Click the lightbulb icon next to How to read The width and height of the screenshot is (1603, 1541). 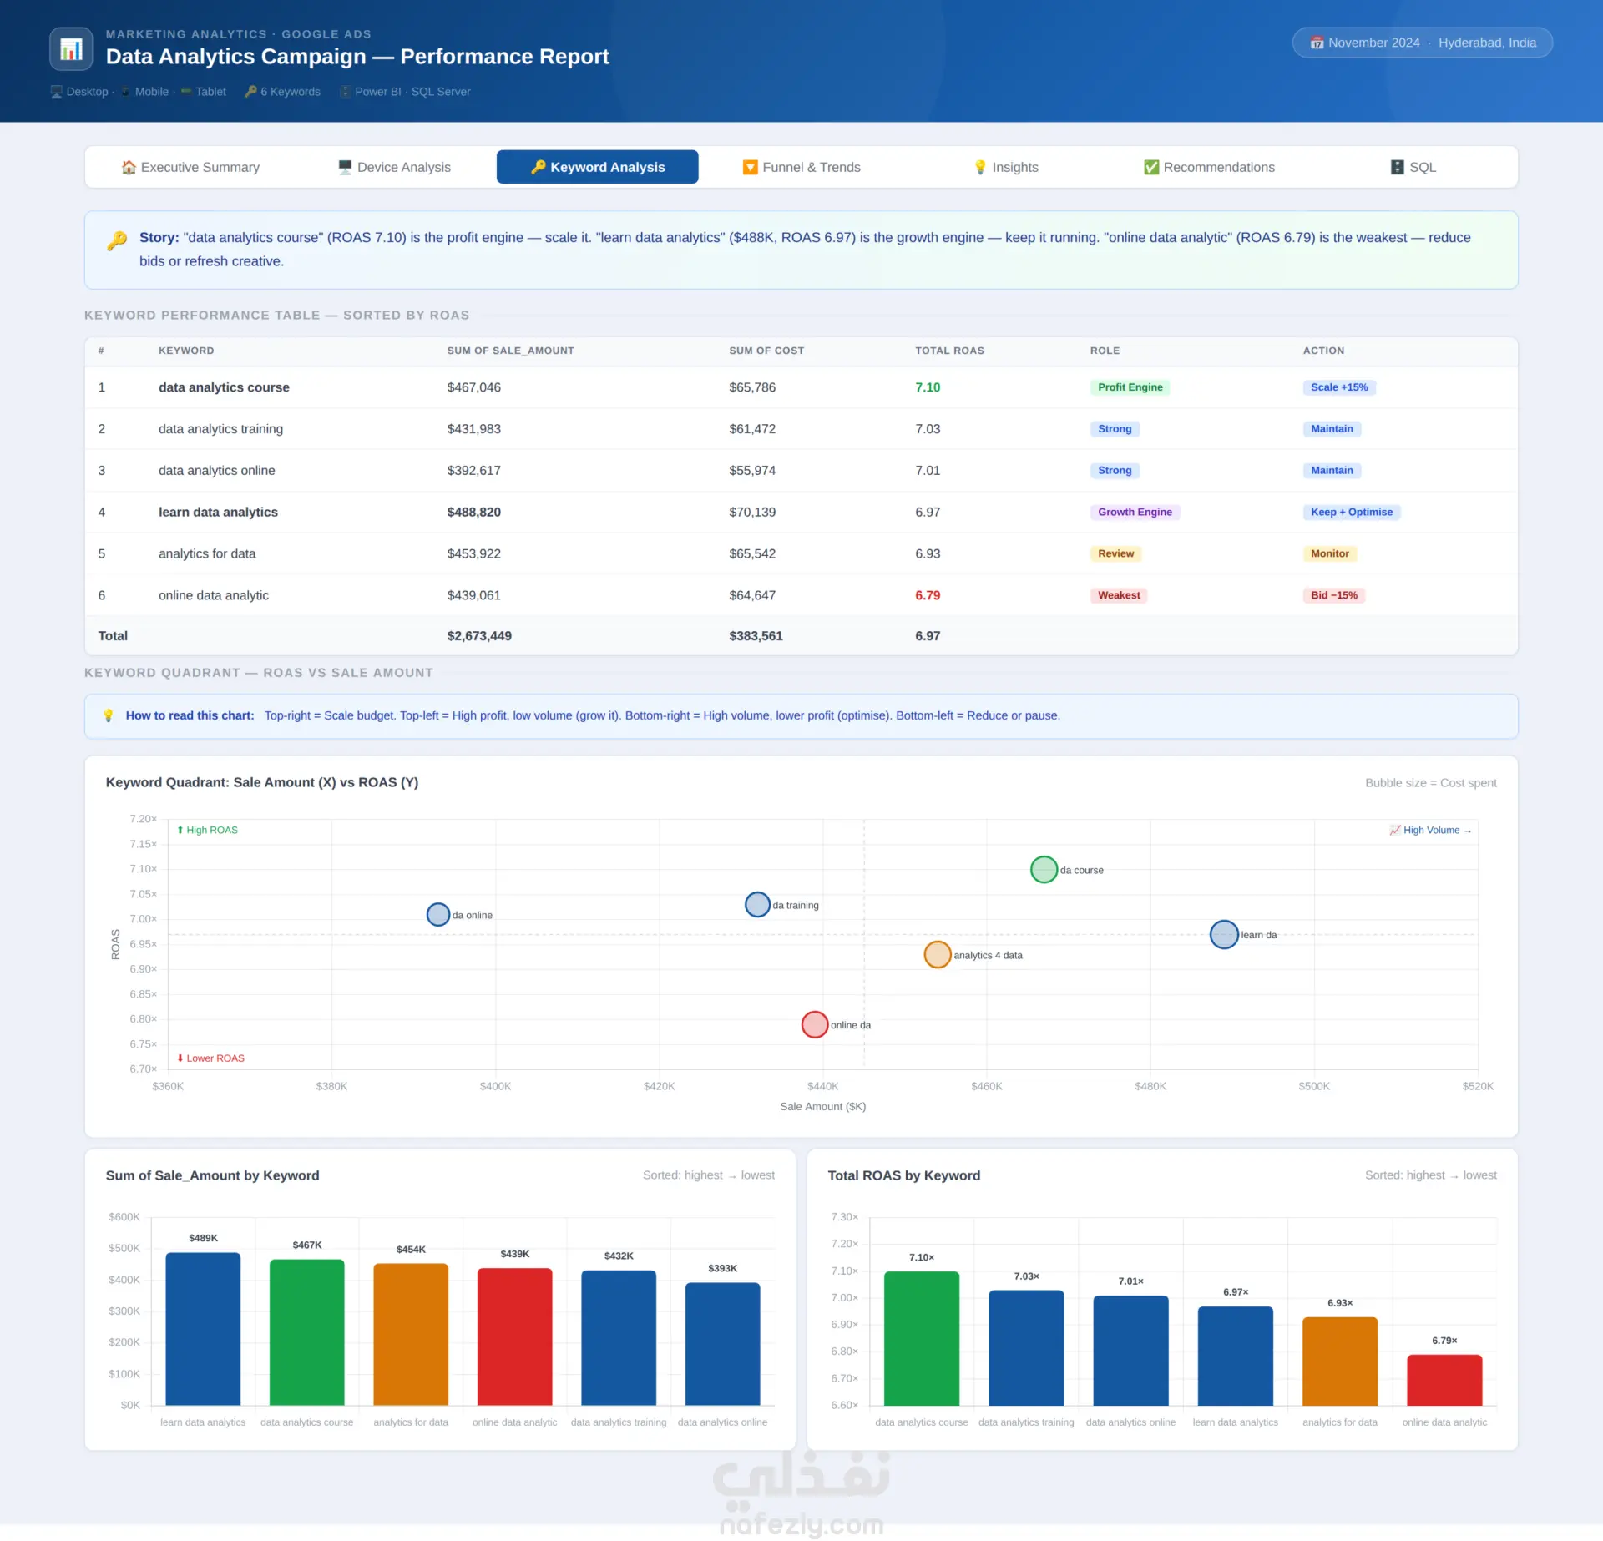[x=108, y=715]
